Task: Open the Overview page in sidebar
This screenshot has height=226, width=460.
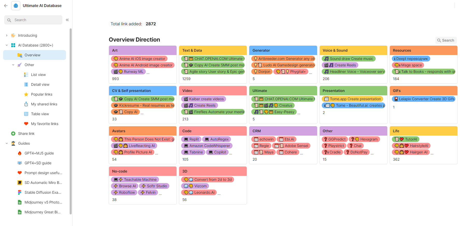Action: [x=34, y=55]
